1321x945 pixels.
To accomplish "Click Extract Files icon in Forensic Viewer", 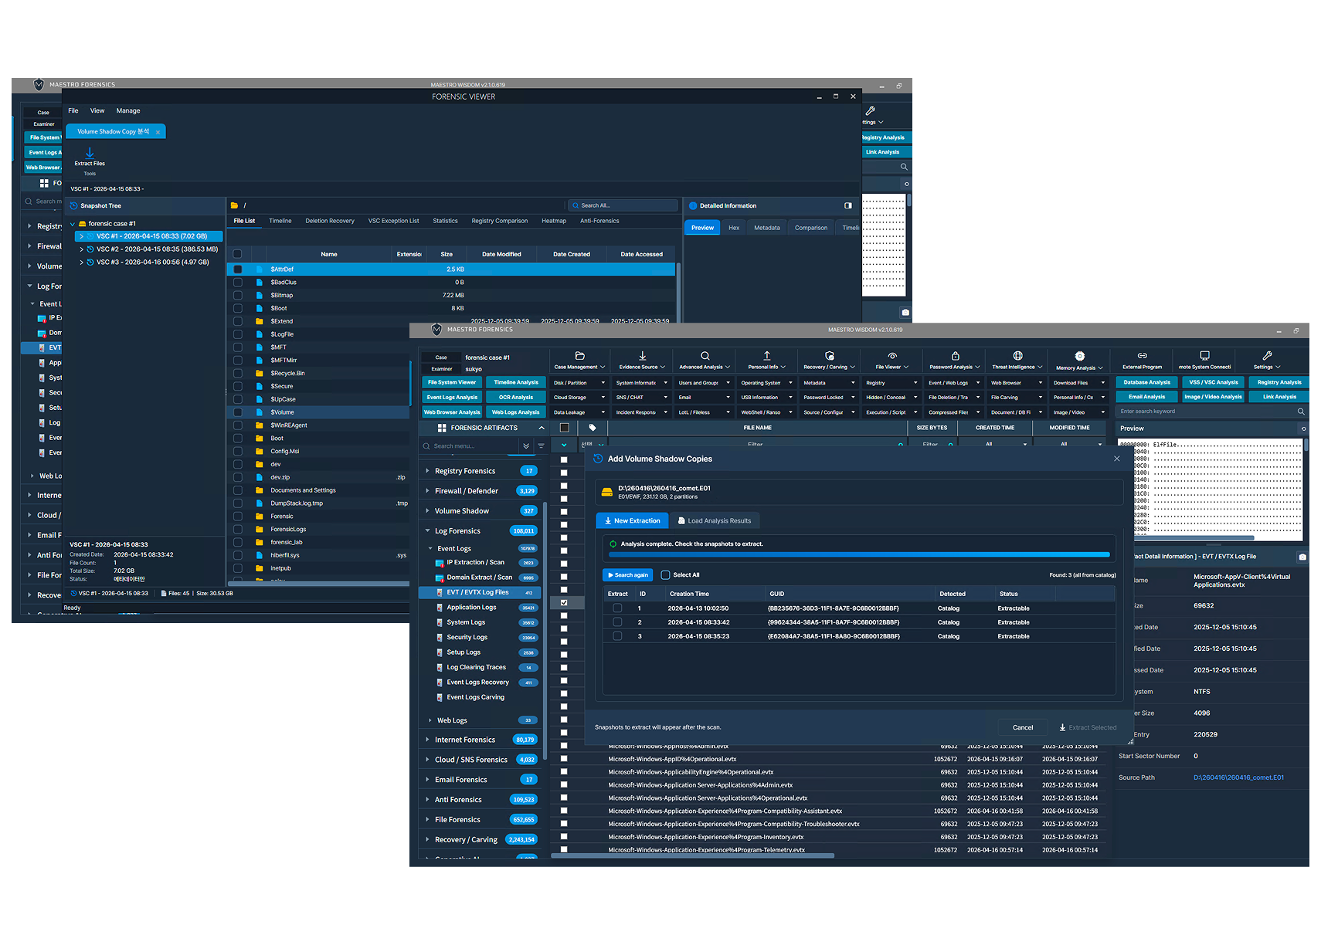I will point(90,153).
